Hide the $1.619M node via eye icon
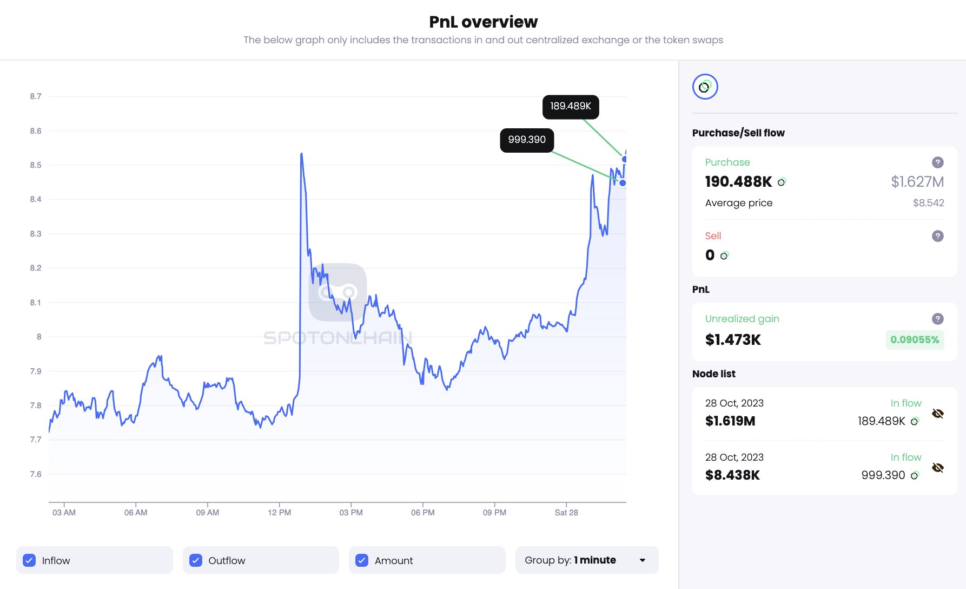This screenshot has height=589, width=966. (x=938, y=414)
